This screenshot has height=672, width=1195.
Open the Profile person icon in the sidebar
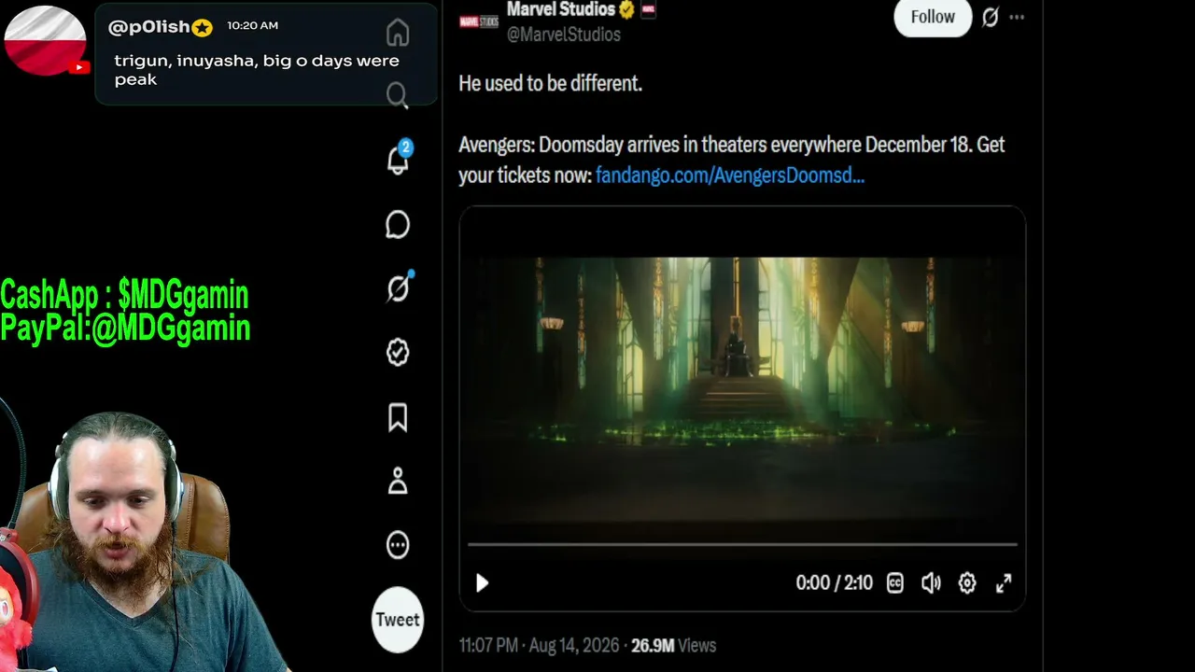[398, 481]
